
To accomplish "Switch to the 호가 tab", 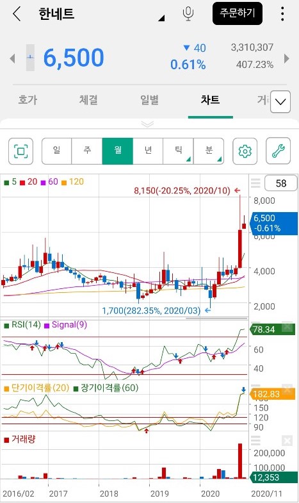I will pos(28,100).
